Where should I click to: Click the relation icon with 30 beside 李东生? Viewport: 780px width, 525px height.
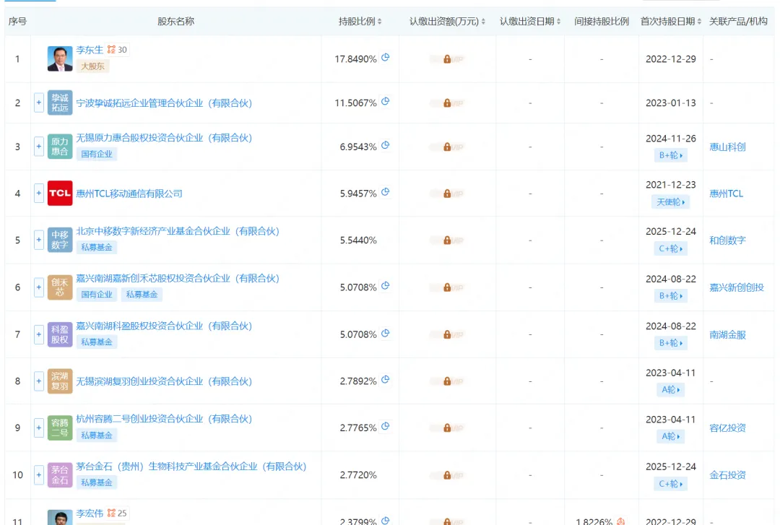pyautogui.click(x=117, y=49)
